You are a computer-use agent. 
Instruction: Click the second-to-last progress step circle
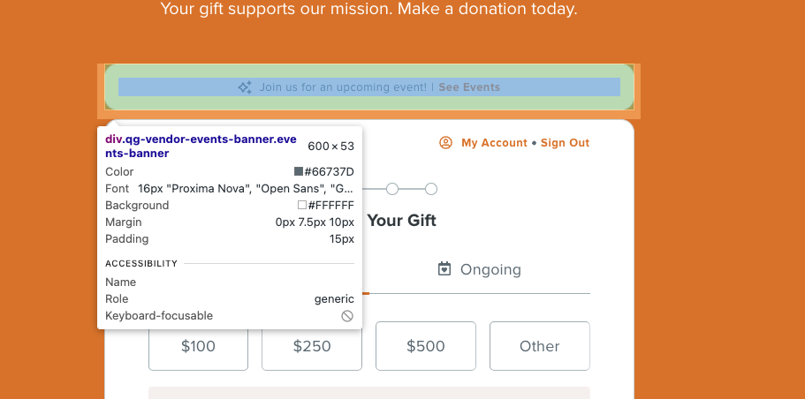tap(392, 189)
